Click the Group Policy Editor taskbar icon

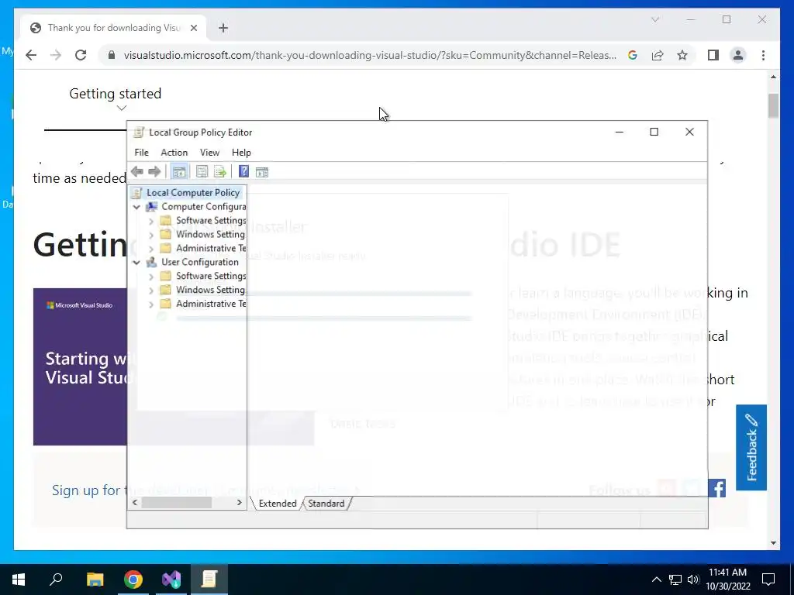pyautogui.click(x=209, y=580)
